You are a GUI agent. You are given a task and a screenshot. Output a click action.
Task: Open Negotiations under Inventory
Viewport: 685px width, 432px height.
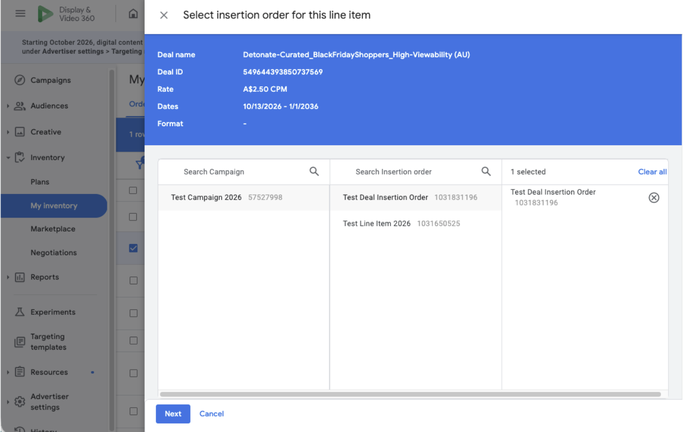click(53, 253)
